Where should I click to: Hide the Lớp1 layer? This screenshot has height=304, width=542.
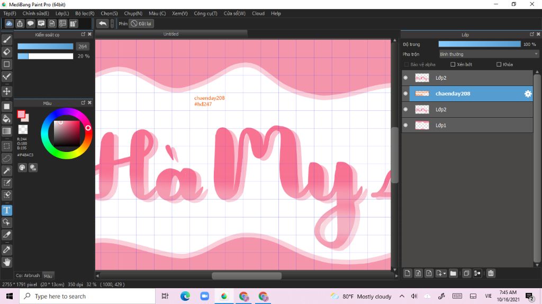(405, 126)
